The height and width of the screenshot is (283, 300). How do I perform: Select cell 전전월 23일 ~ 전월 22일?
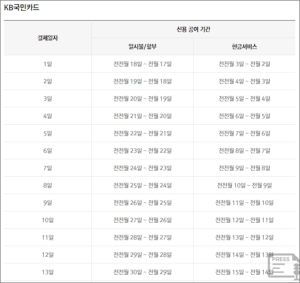[142, 151]
